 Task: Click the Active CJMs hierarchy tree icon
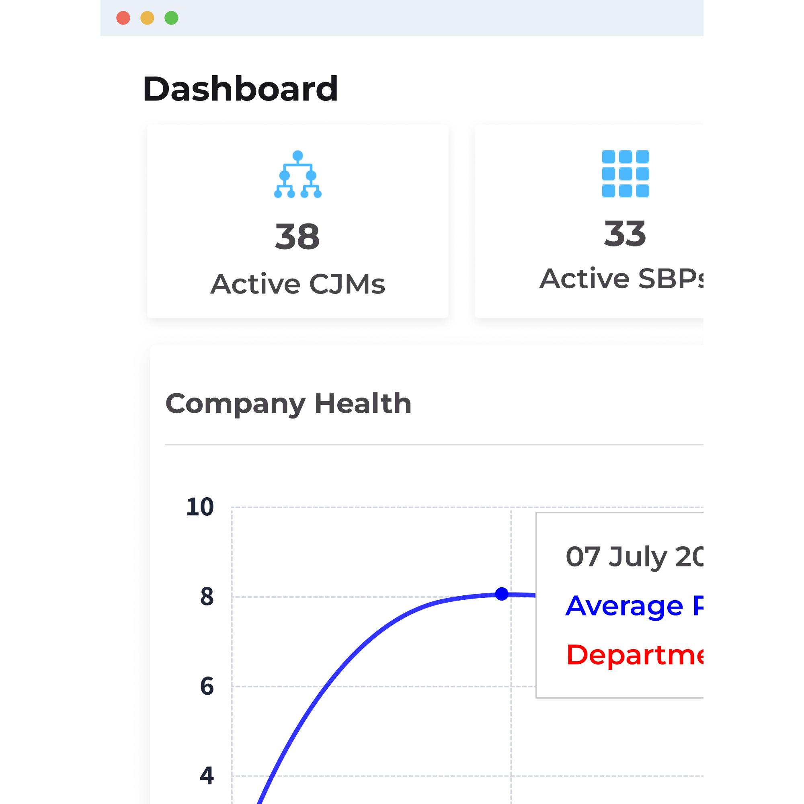[297, 174]
